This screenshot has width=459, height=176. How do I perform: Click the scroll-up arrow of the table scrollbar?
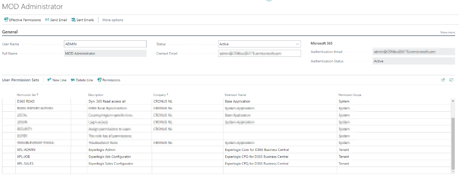(x=454, y=101)
